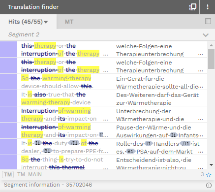
Task: Click the purple match bar of 'Unterbrechung der' row
Action: (x=8, y=114)
